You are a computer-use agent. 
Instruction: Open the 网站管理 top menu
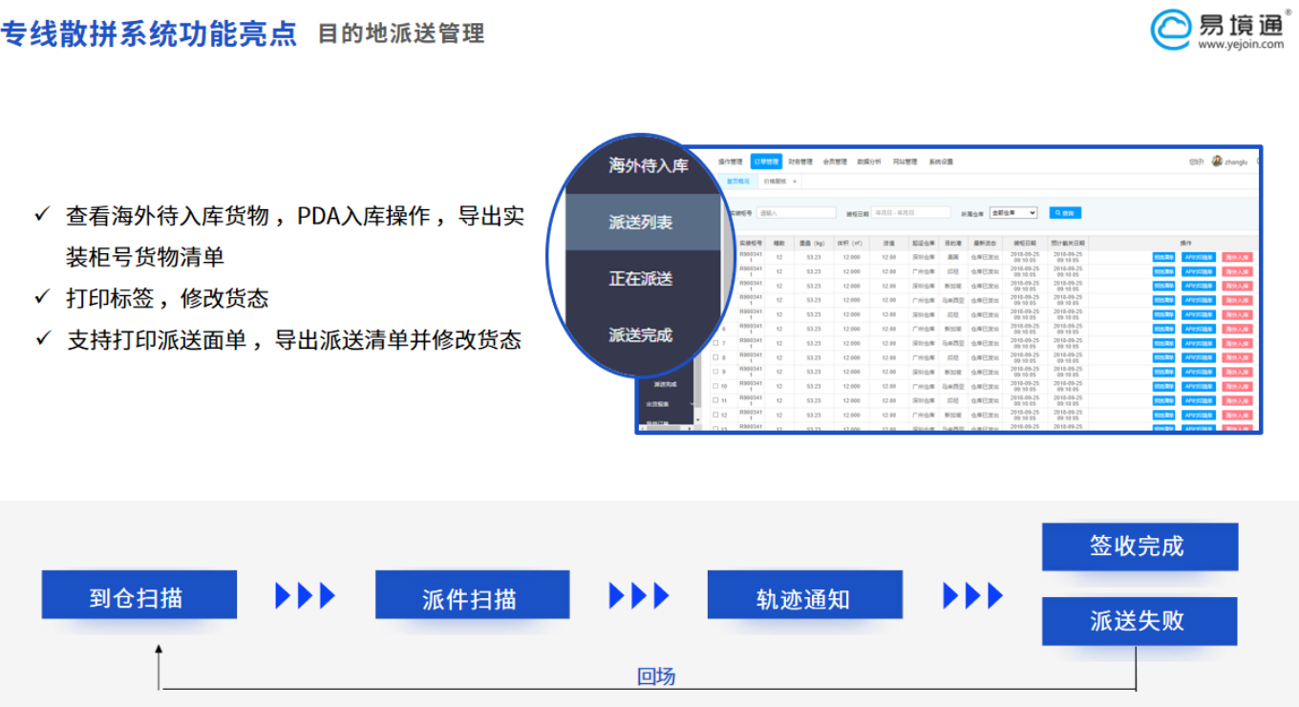tap(905, 162)
